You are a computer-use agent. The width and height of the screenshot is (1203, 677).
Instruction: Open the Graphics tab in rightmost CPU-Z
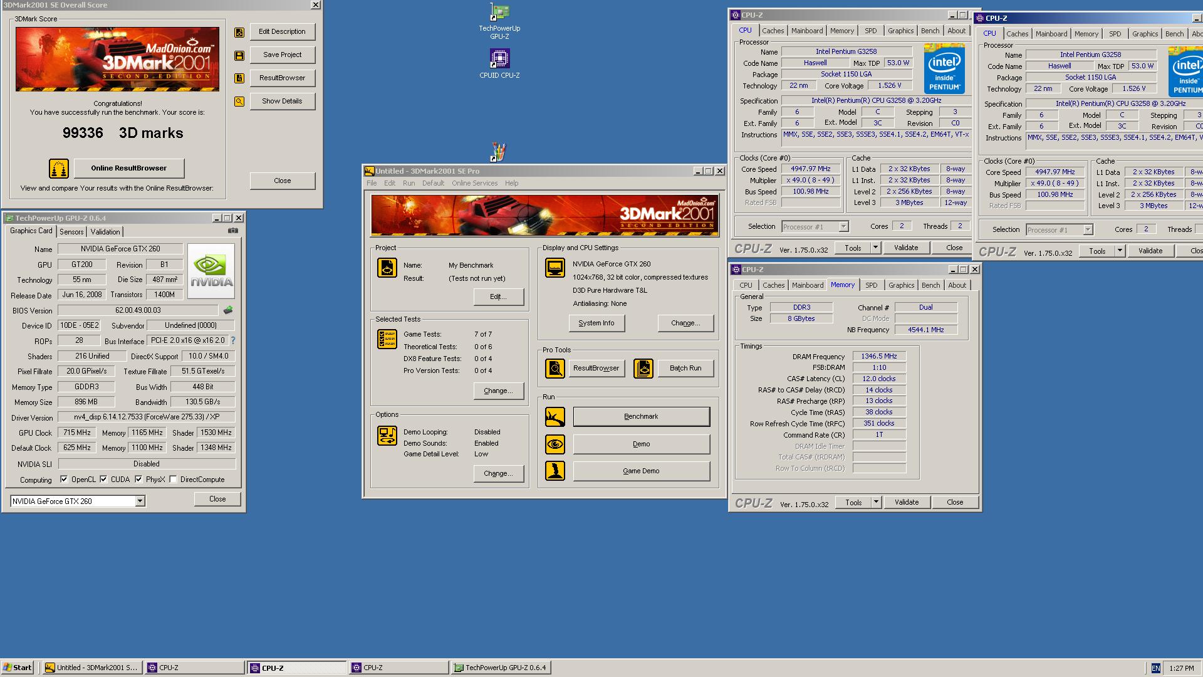click(1145, 34)
